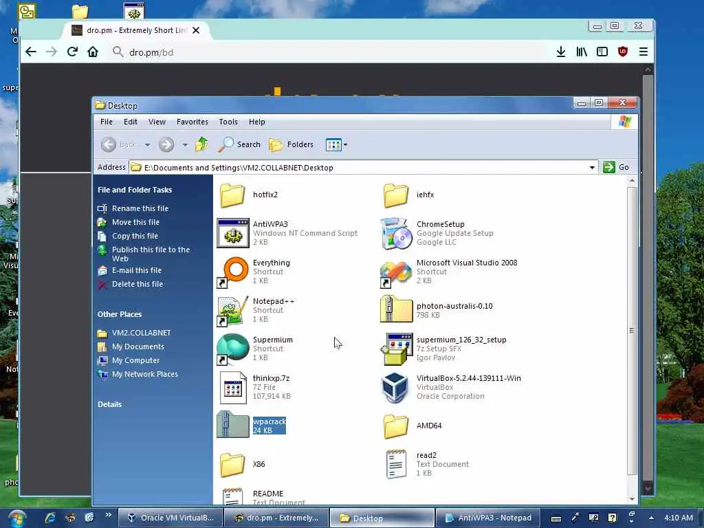Open the uBlock Origin shield icon
704x528 pixels.
(x=623, y=52)
